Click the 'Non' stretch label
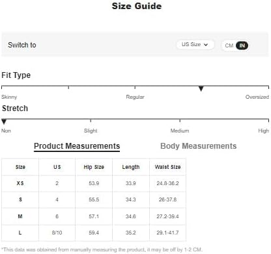The width and height of the screenshot is (271, 254). (x=6, y=131)
